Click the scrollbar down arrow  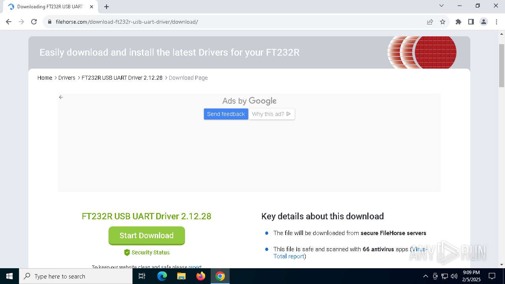[502, 265]
